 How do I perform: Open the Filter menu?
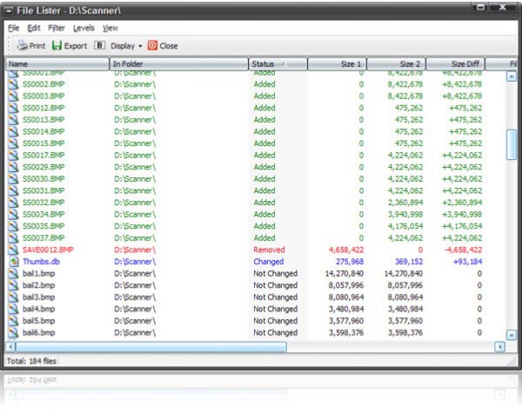[57, 28]
